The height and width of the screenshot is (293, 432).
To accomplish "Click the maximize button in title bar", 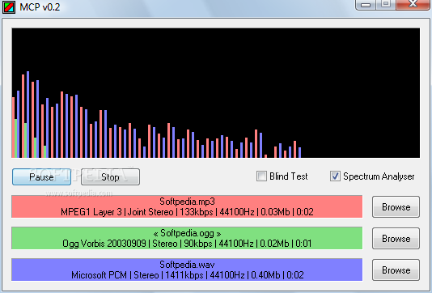I will click(x=386, y=5).
